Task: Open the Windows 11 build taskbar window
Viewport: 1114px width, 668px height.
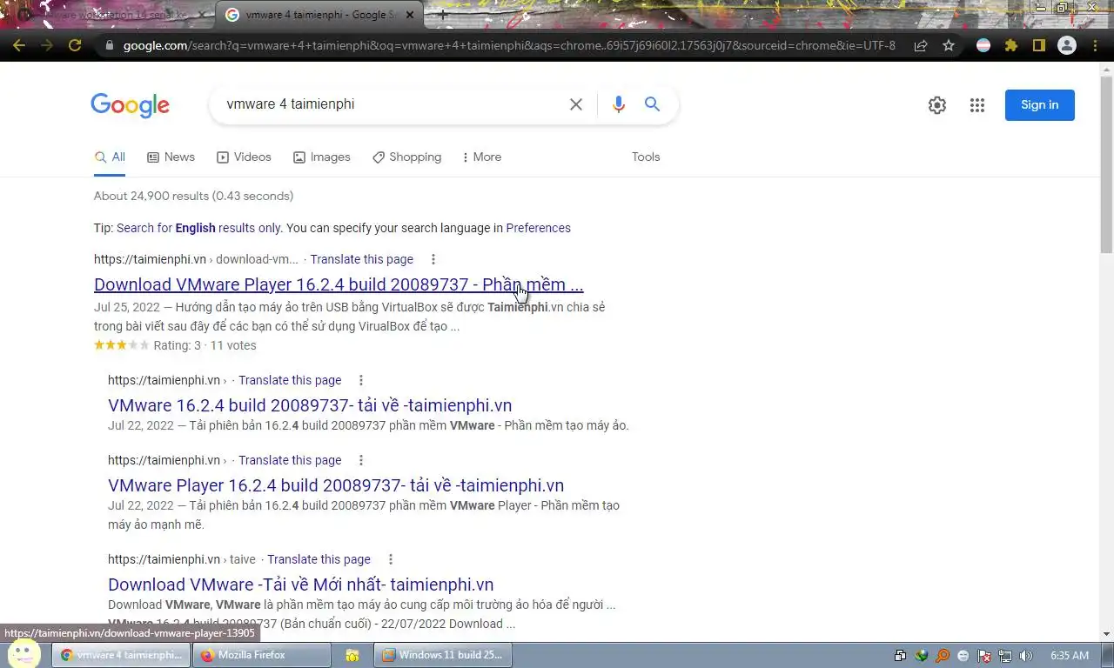Action: pyautogui.click(x=443, y=655)
